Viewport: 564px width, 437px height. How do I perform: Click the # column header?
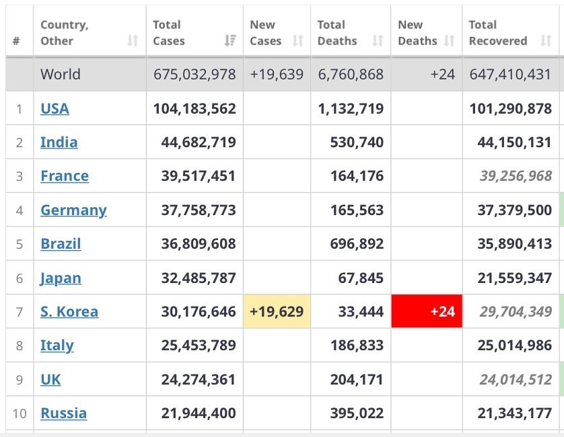[16, 41]
